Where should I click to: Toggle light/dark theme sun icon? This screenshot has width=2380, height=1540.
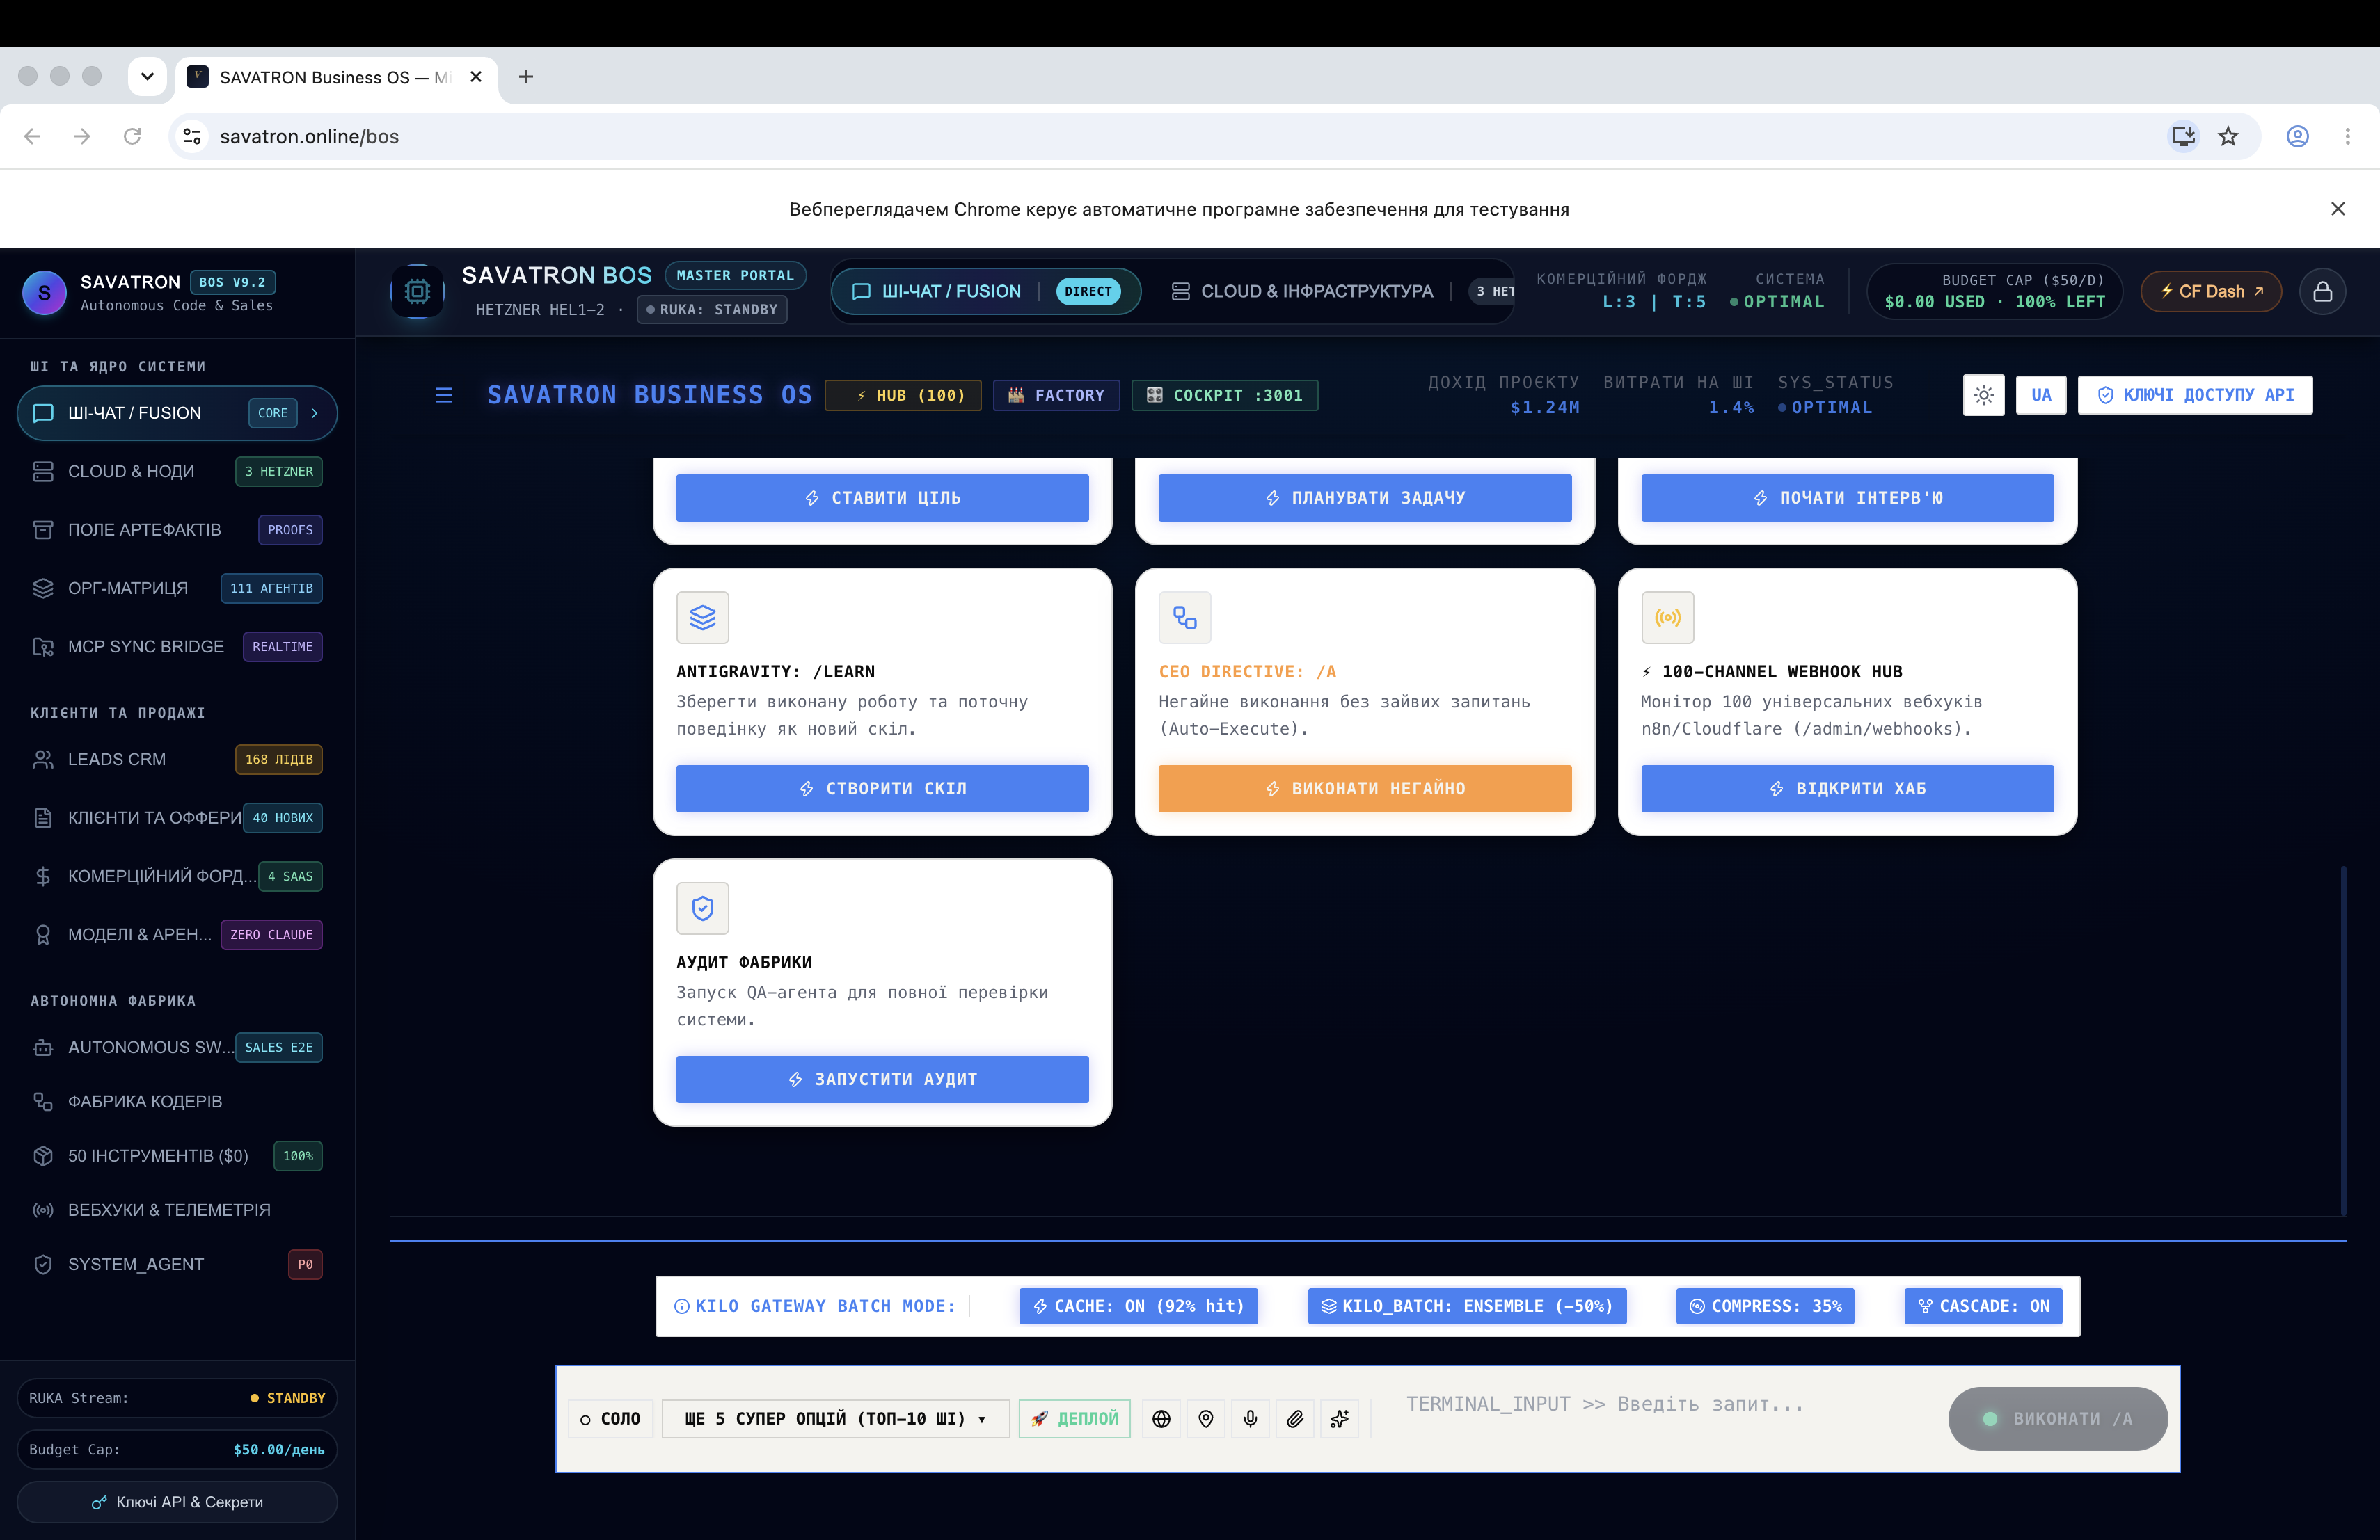(1983, 395)
